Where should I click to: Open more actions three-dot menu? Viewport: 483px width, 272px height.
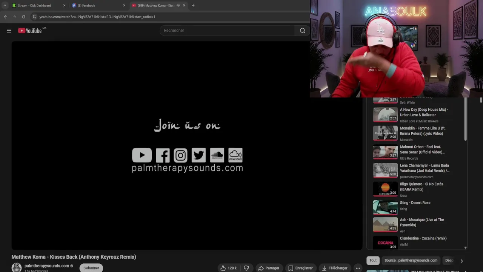[358, 268]
